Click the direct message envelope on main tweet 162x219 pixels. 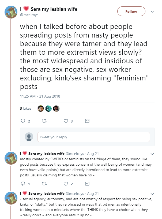pos(87,121)
